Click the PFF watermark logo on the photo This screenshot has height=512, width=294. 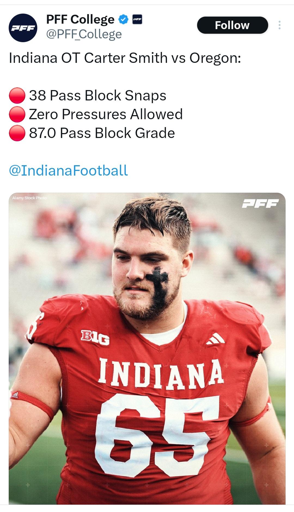tap(261, 203)
